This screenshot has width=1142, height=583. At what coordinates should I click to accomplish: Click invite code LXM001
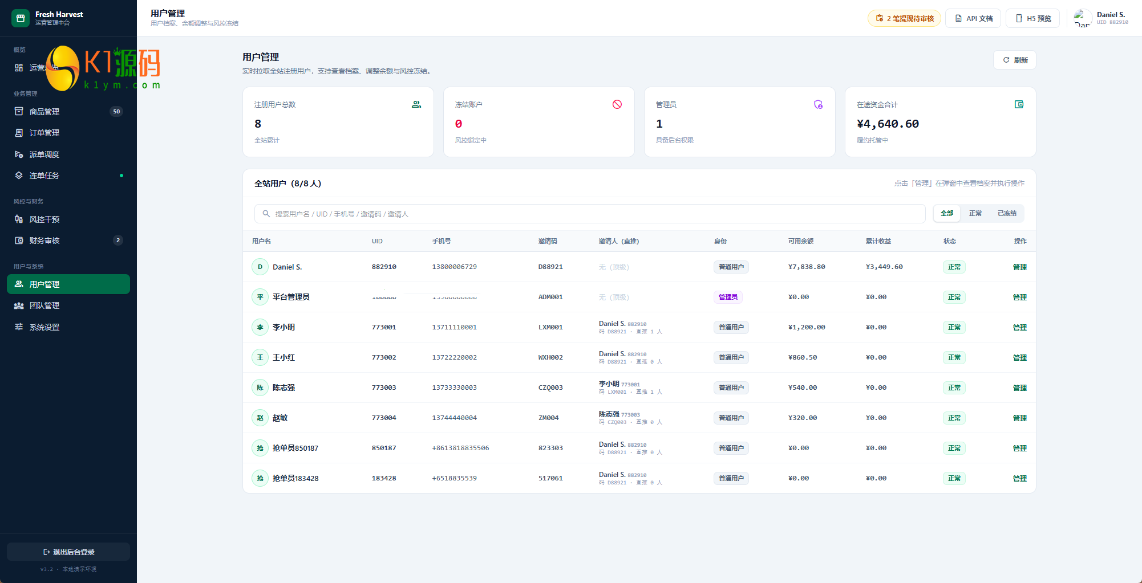[550, 327]
